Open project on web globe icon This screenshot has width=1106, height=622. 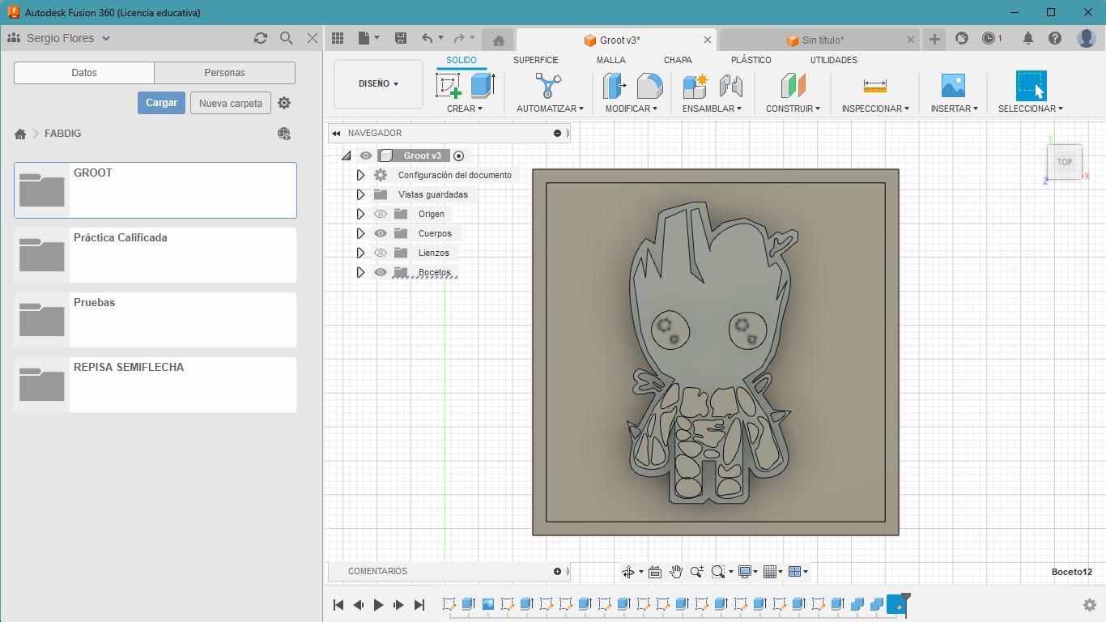(284, 134)
